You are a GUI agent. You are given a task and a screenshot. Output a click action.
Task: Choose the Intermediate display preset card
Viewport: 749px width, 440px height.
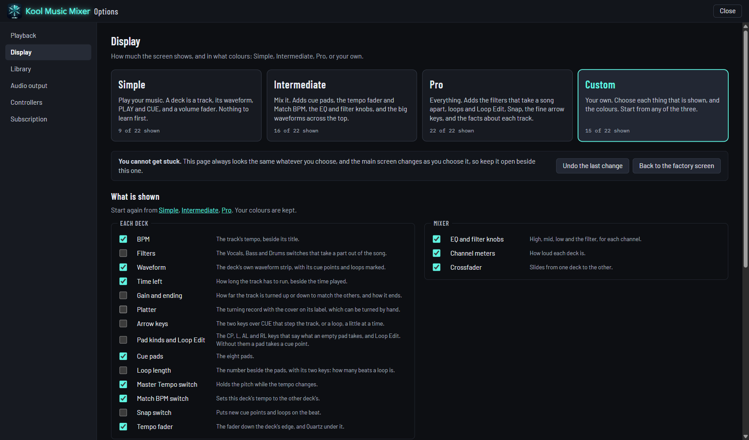point(342,106)
